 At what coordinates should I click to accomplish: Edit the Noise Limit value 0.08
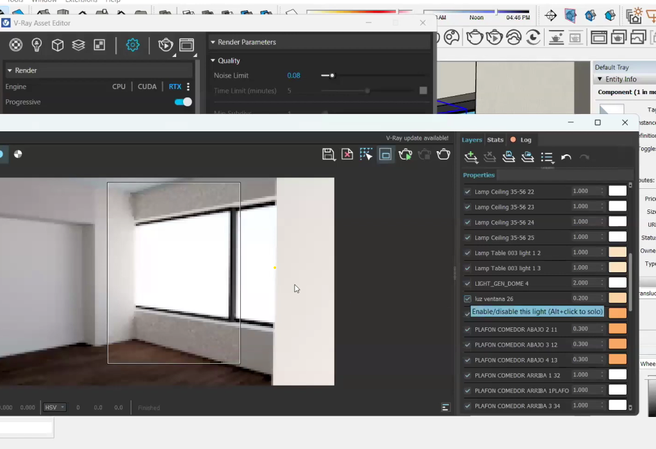pyautogui.click(x=293, y=76)
